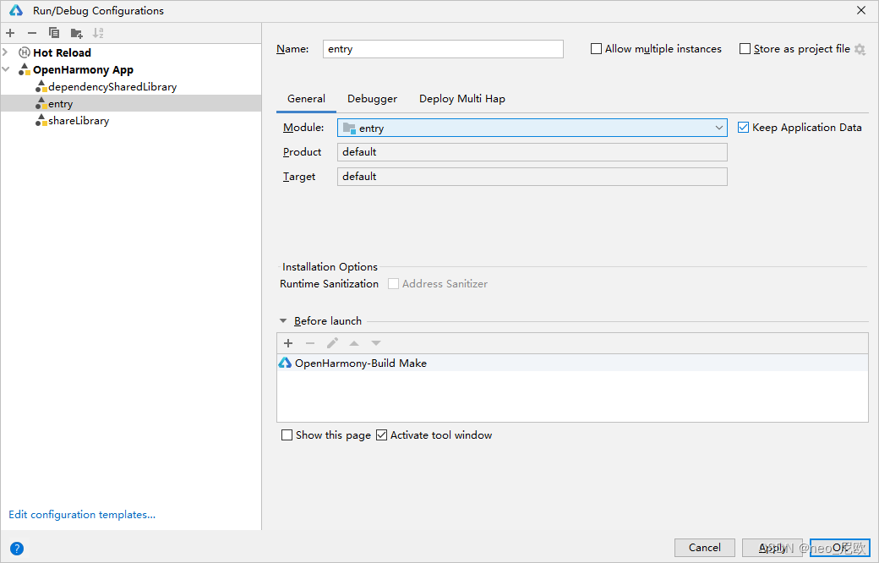This screenshot has width=879, height=563.
Task: Collapse the OpenHarmony App node
Action: tap(6, 69)
